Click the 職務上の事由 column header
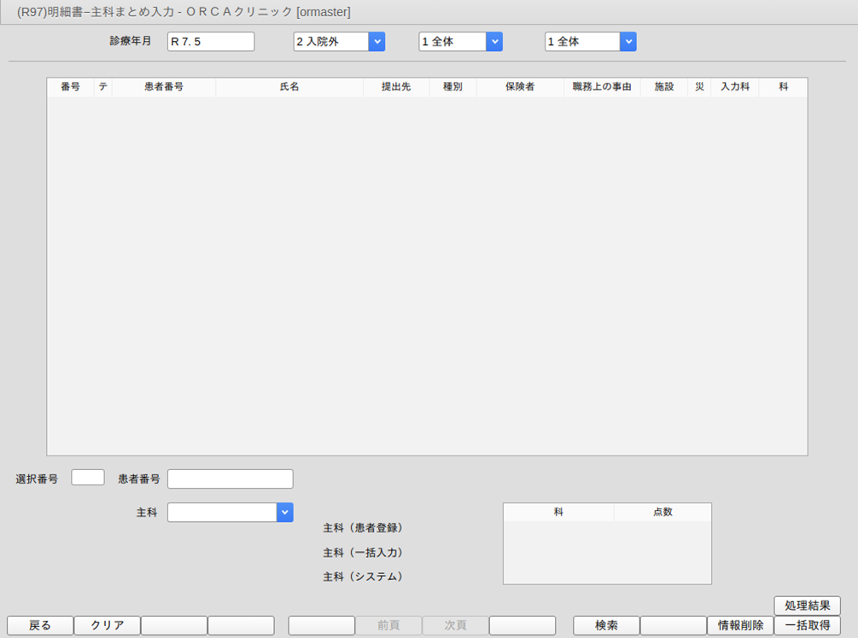The height and width of the screenshot is (638, 858). pos(601,87)
